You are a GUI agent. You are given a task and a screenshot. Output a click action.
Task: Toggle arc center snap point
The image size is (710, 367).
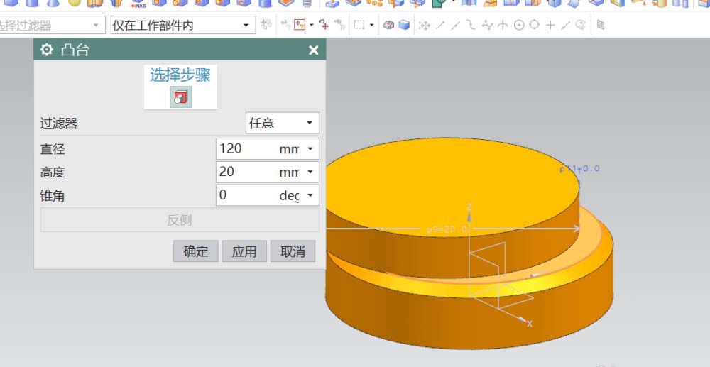(x=519, y=26)
